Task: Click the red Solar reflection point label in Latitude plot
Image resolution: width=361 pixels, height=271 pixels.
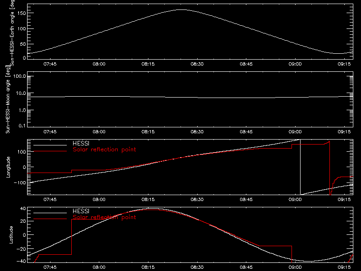Action: point(104,218)
